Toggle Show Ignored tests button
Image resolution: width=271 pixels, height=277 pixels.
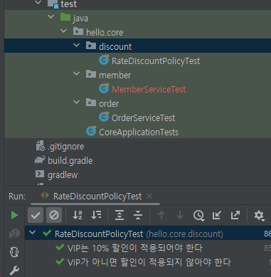click(54, 215)
